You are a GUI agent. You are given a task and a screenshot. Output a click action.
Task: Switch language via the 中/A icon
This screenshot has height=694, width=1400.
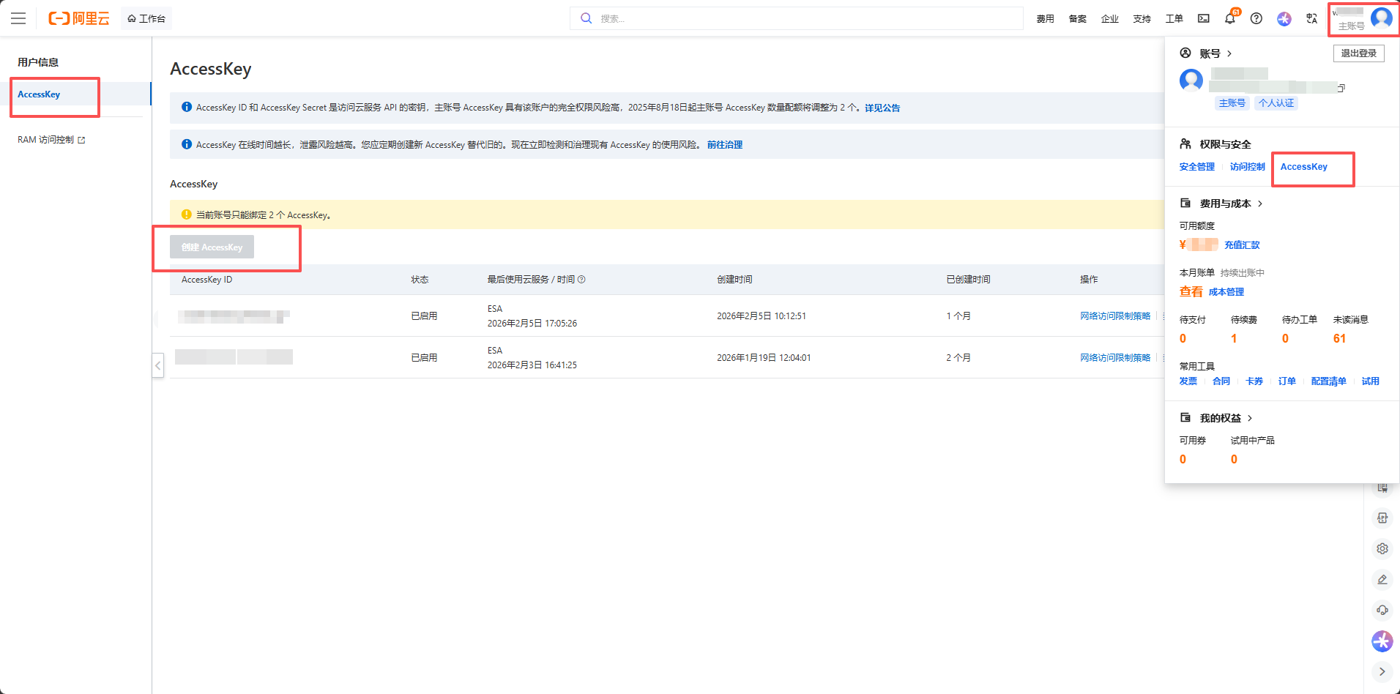coord(1311,18)
